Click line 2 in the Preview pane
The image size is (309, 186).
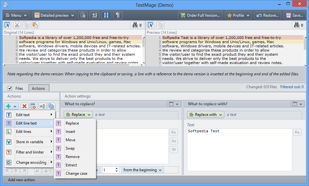coord(233,42)
